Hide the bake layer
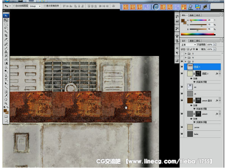The width and height of the screenshot is (225, 168). point(182,134)
